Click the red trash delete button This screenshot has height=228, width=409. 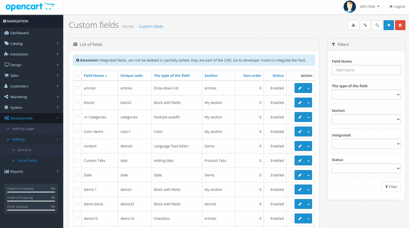pyautogui.click(x=400, y=25)
